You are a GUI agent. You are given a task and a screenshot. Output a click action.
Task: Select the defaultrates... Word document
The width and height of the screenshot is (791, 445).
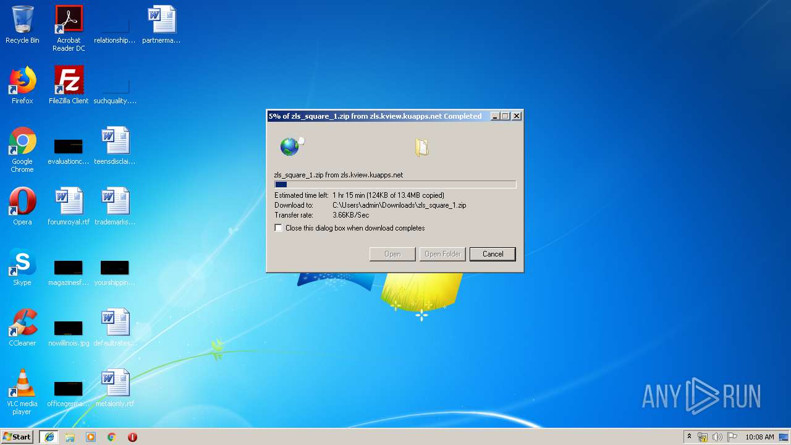115,328
